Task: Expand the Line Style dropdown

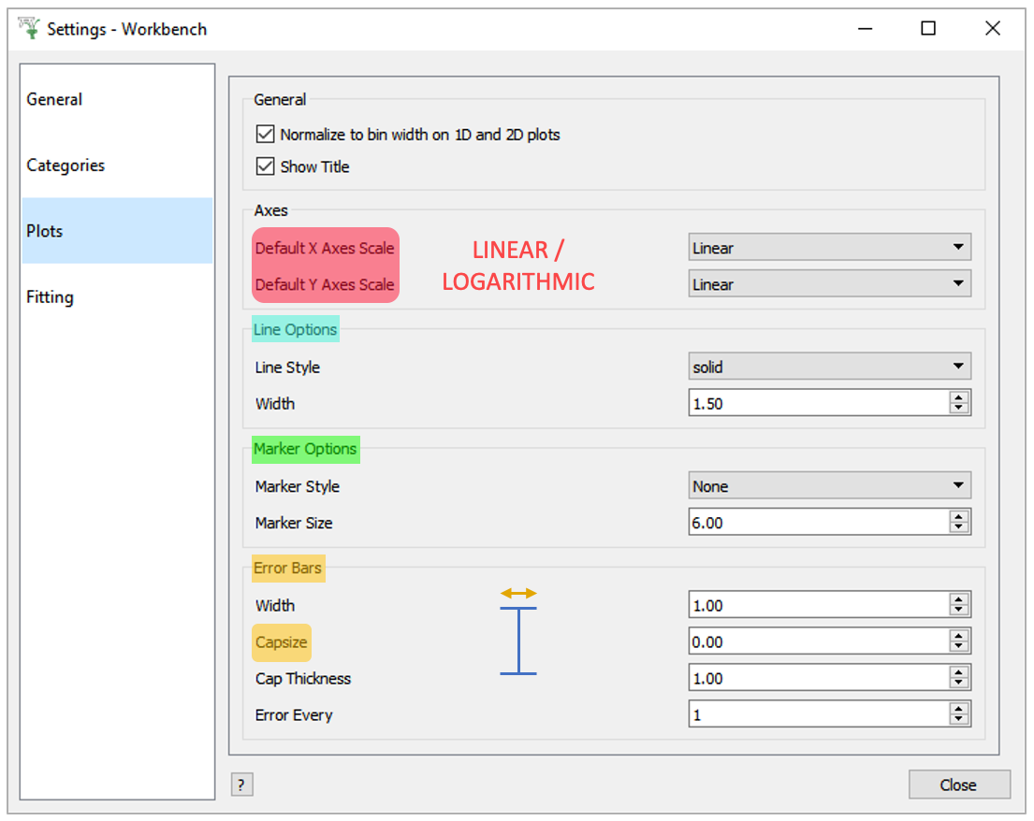Action: tap(829, 367)
